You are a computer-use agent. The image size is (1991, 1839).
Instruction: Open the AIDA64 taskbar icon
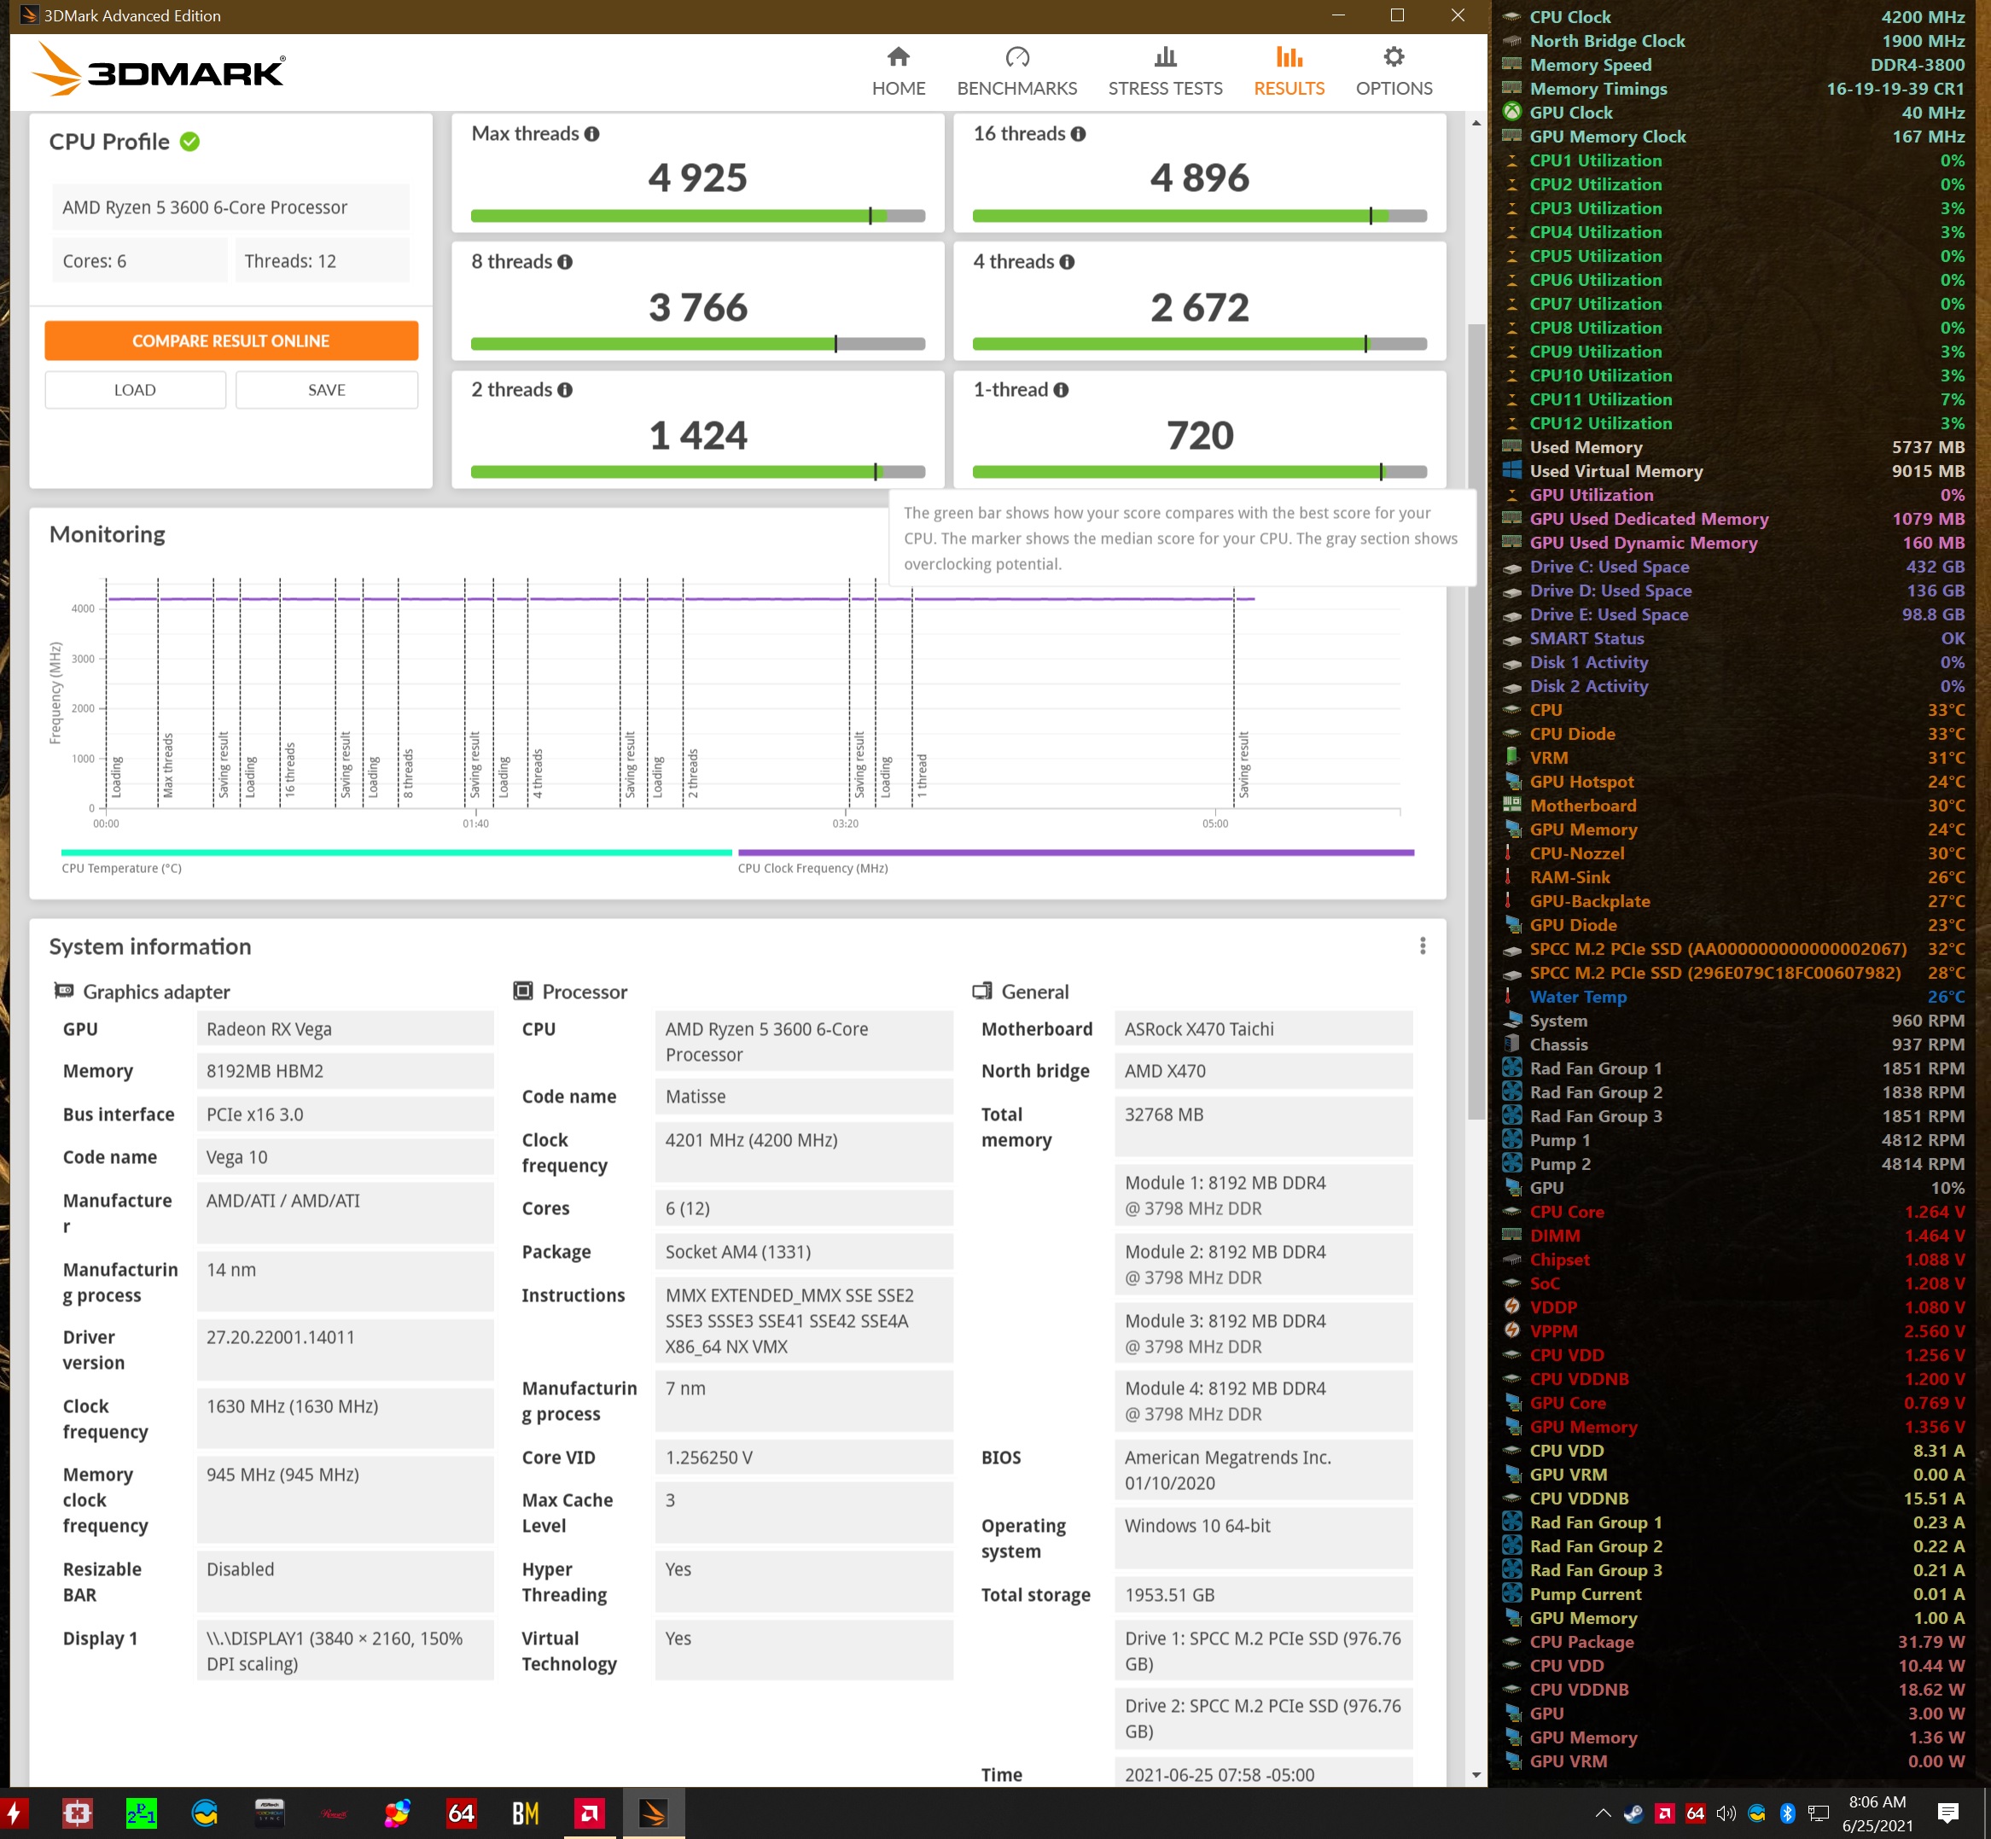[461, 1813]
